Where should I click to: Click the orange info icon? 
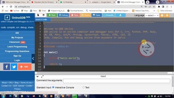(x=162, y=15)
